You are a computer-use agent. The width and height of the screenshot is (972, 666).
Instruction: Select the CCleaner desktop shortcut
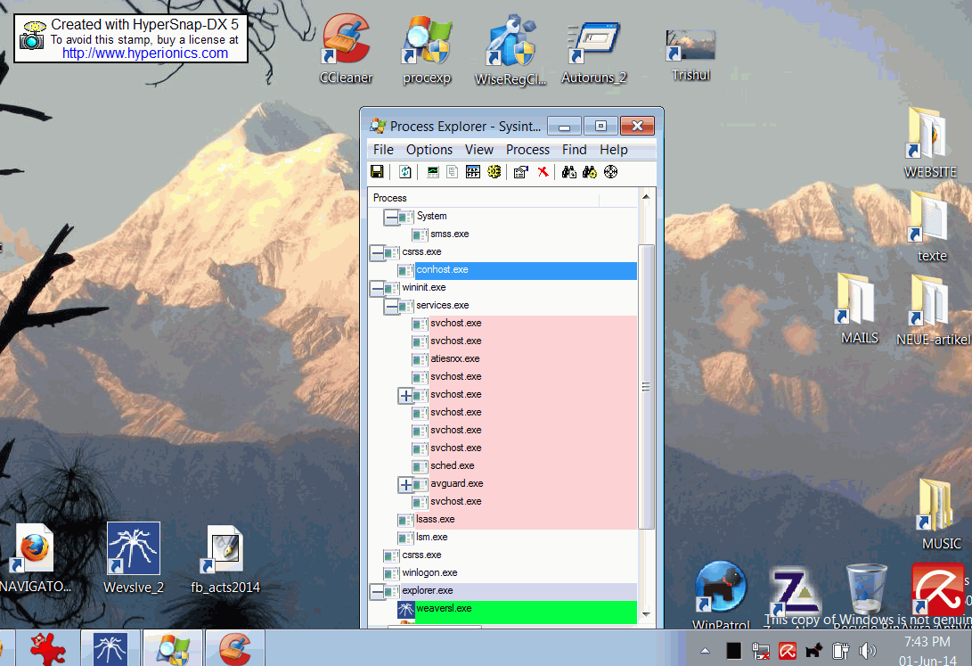[x=346, y=49]
